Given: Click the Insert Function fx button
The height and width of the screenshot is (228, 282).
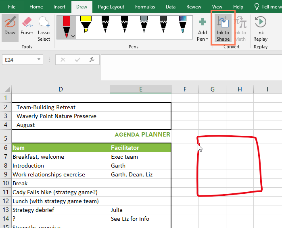Looking at the screenshot, I should [x=92, y=60].
